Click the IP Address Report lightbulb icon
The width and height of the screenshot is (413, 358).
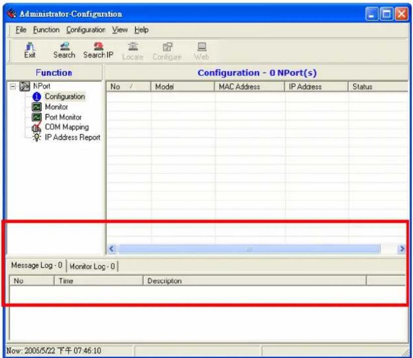pos(37,137)
